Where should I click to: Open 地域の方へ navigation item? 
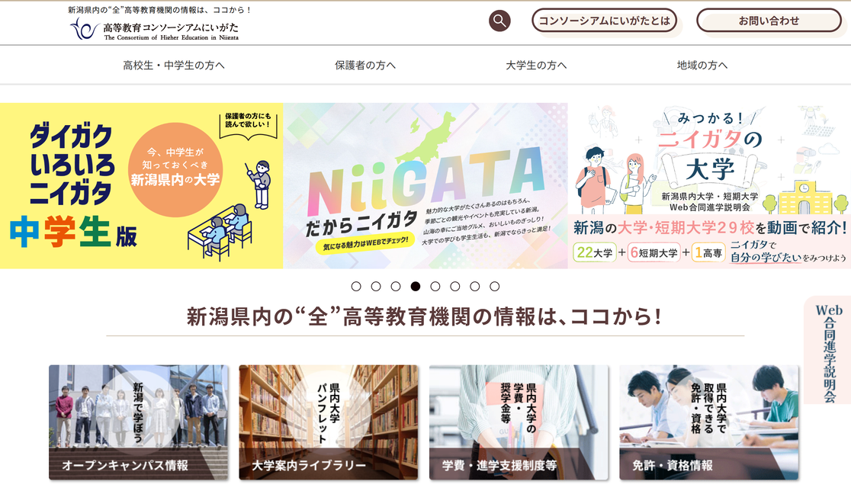[x=702, y=65]
